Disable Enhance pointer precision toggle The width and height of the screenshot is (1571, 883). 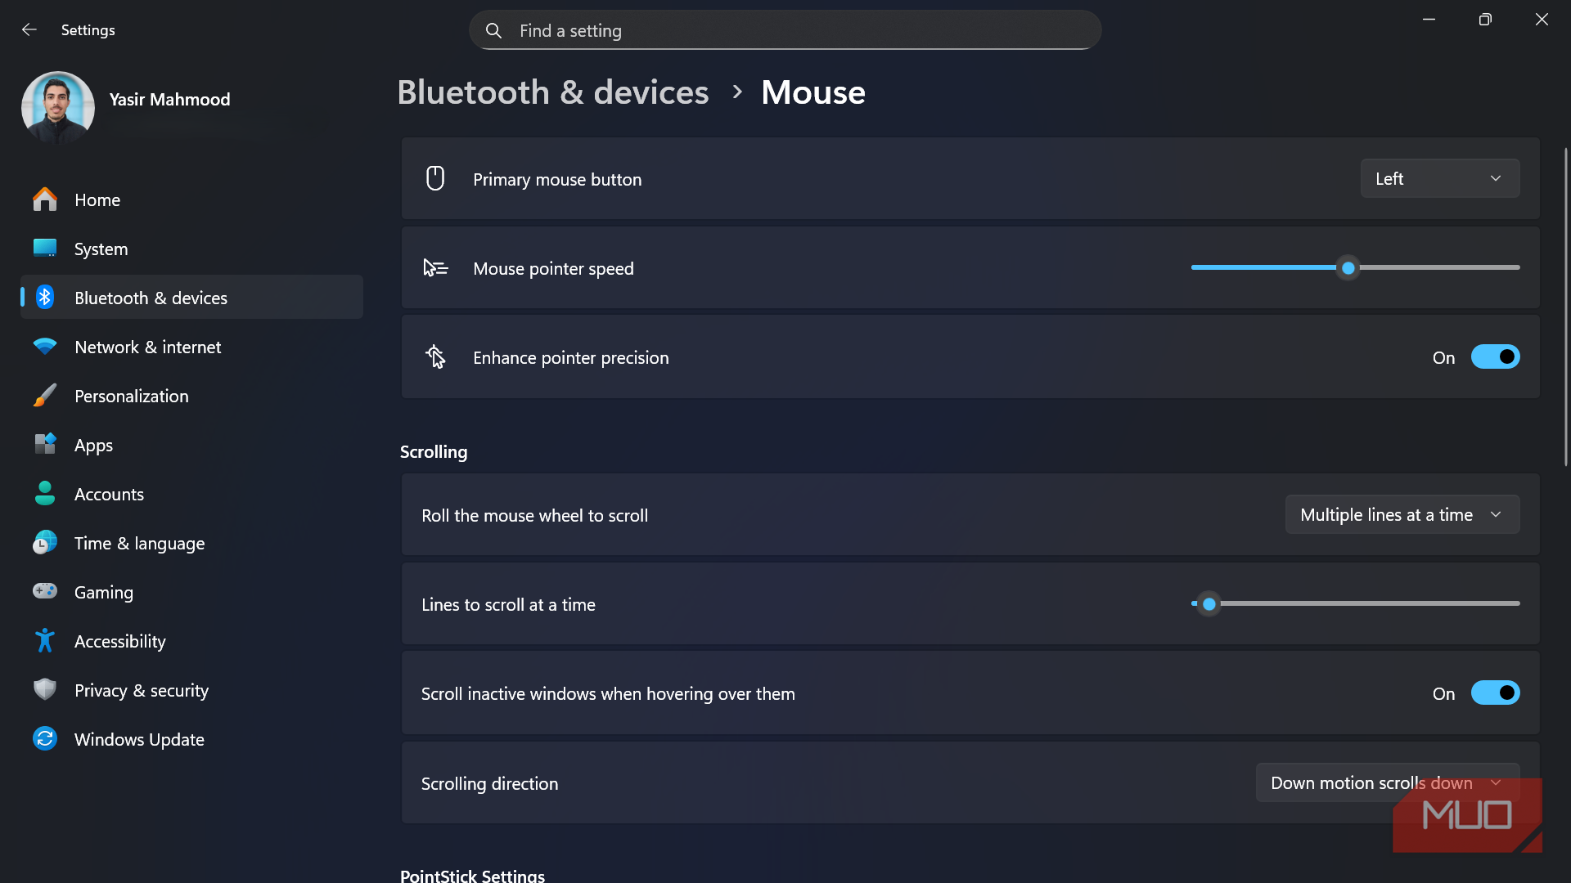(x=1495, y=357)
